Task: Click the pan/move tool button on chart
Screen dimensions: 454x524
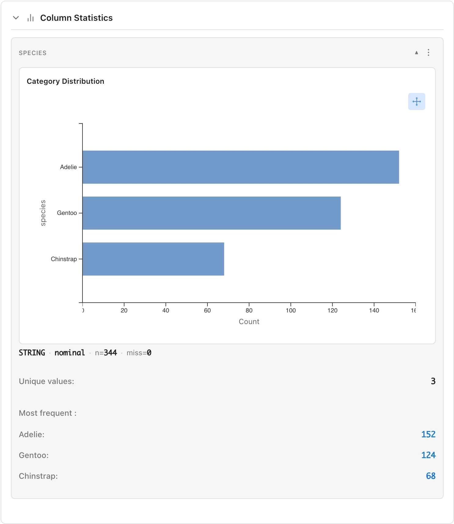Action: (416, 101)
